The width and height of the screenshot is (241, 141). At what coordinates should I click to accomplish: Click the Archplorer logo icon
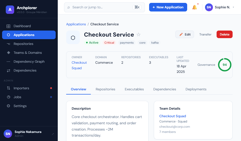coord(10,10)
